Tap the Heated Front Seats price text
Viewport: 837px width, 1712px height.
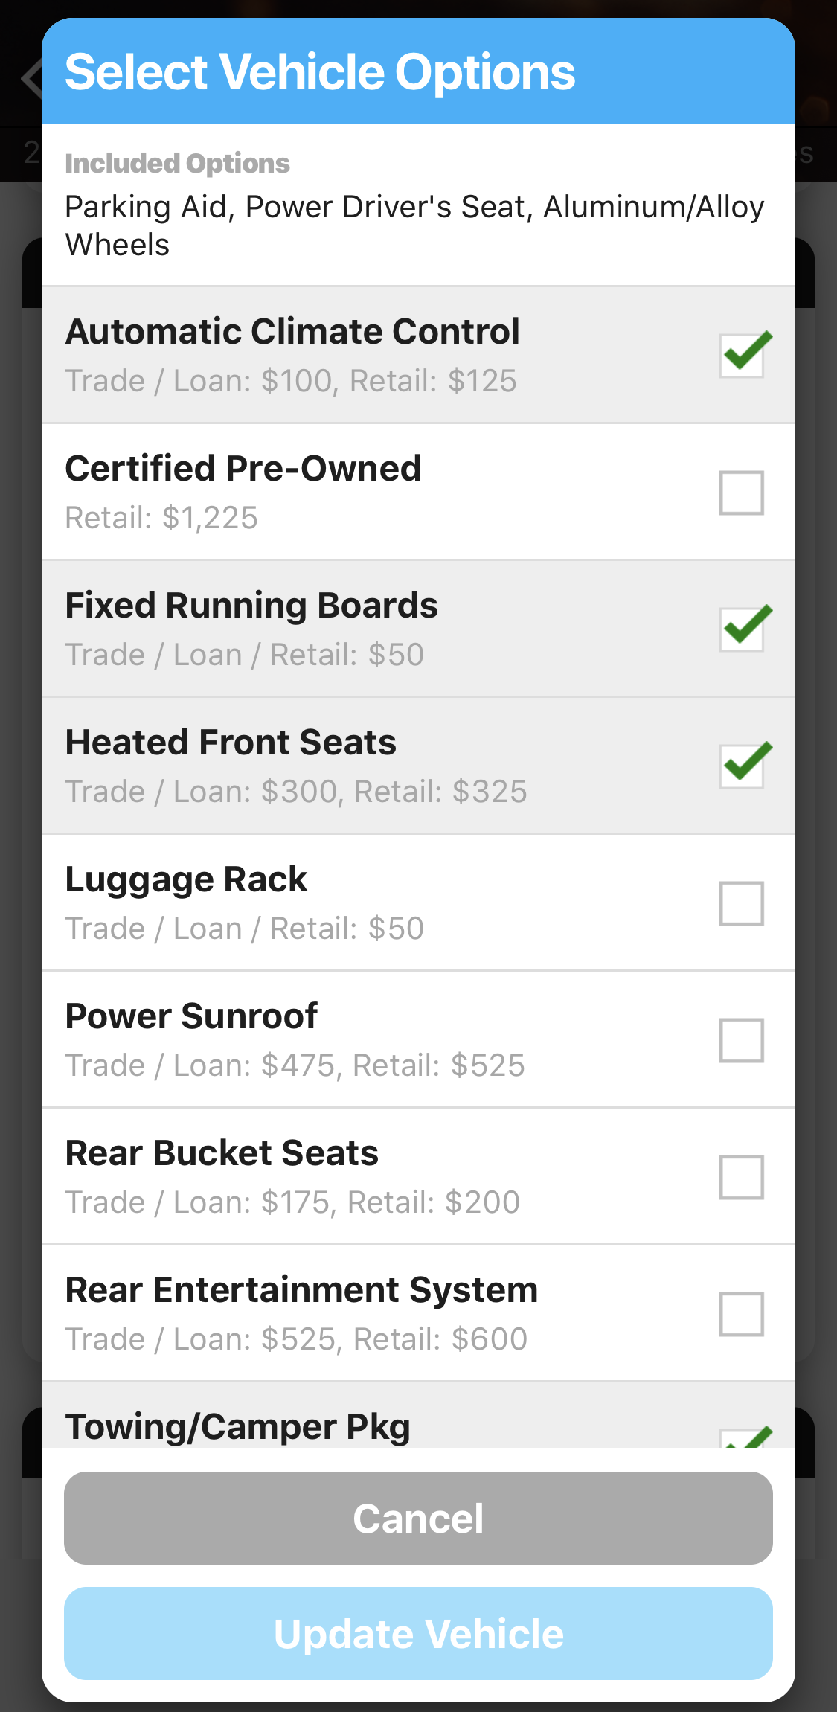[x=296, y=792]
